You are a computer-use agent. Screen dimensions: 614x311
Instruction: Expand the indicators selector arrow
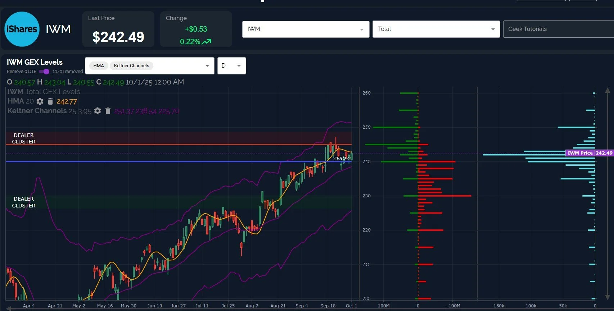(x=207, y=66)
